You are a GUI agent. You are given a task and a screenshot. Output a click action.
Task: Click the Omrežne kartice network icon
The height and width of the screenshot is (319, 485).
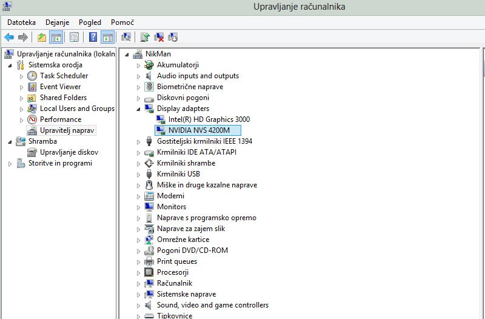149,240
